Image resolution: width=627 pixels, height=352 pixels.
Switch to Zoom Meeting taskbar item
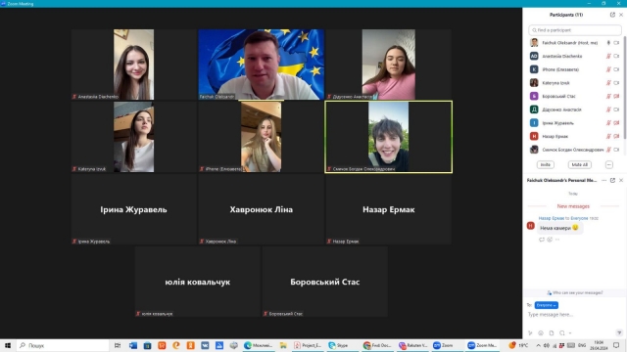(482, 345)
